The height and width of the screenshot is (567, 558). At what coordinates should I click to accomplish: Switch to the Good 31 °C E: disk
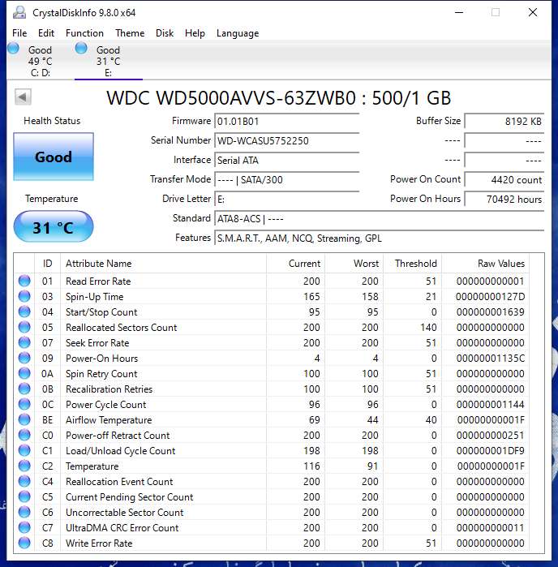click(108, 61)
